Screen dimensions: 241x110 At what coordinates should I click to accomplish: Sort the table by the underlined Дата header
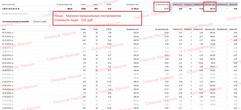(x=4, y=29)
